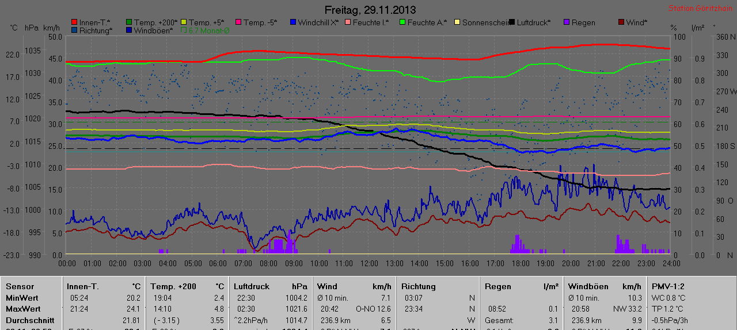Click the 00:00 time axis label
The height and width of the screenshot is (330, 737).
tap(67, 263)
